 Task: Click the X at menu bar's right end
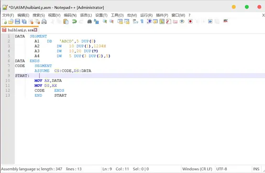[x=263, y=15]
